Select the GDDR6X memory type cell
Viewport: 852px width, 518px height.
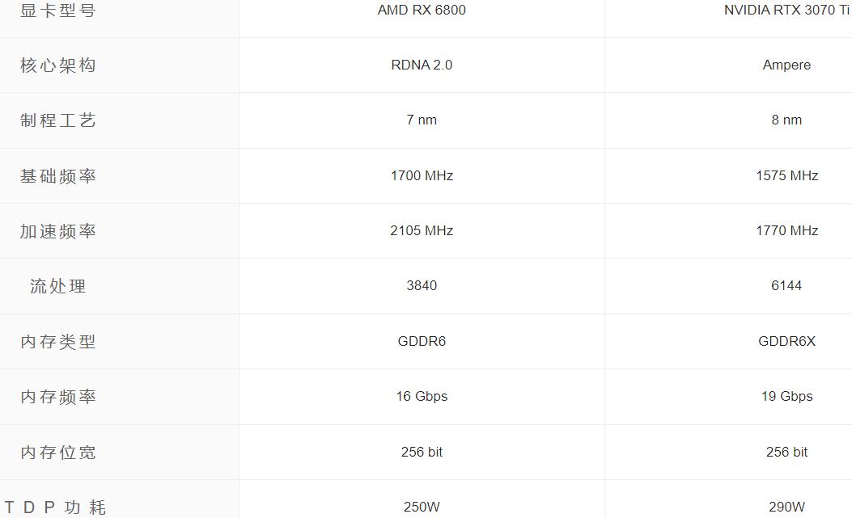(786, 342)
